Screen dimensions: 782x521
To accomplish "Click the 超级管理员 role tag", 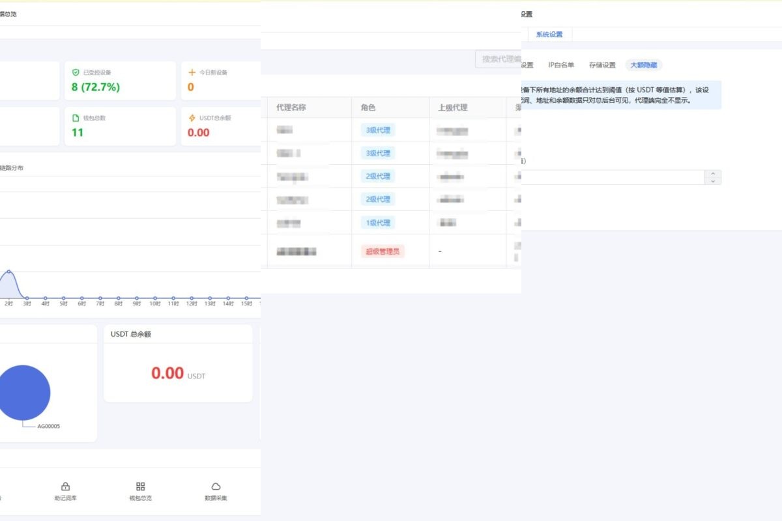I will coord(383,251).
